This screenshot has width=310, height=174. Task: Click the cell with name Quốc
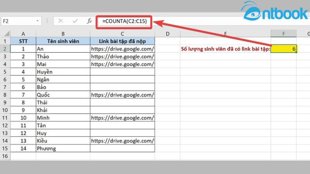tap(63, 95)
